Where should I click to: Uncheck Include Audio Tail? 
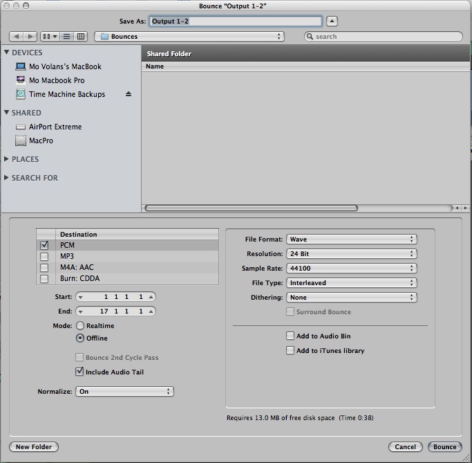click(x=79, y=372)
